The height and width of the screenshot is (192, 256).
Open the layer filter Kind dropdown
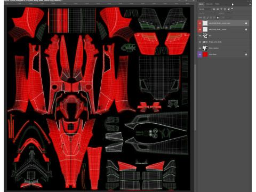205,9
